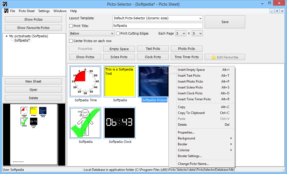The height and width of the screenshot is (174, 287).
Task: Click the Edit Favourites button
Action: click(225, 57)
